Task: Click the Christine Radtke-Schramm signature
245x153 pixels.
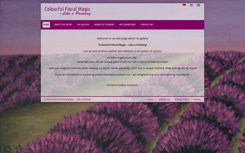Action: click(x=122, y=85)
